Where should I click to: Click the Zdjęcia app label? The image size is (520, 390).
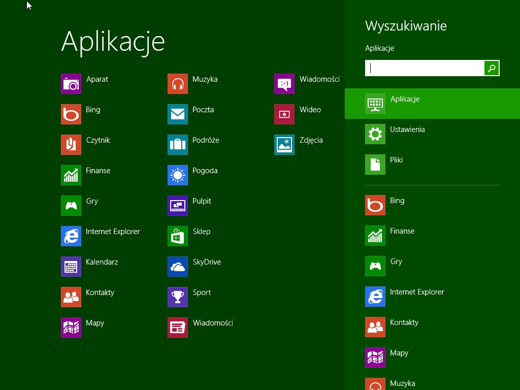pos(311,141)
